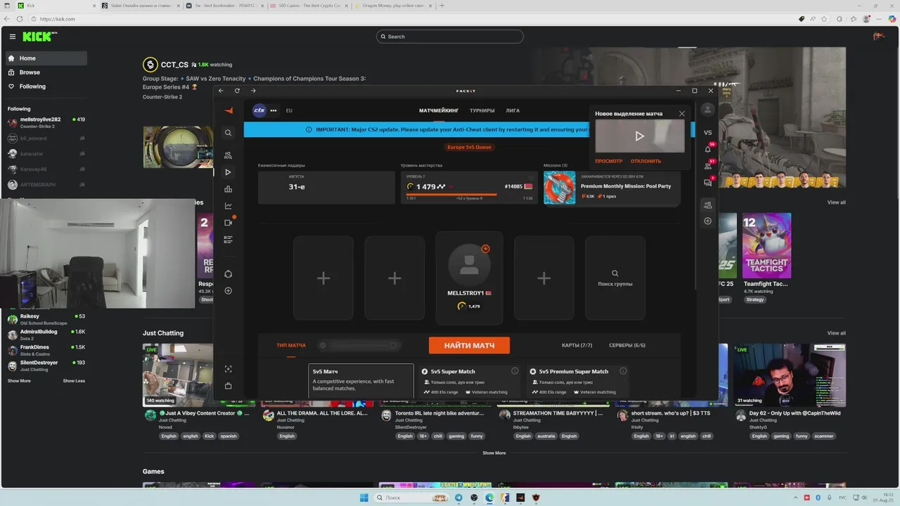Open the FACEIT chat messages icon

[707, 183]
